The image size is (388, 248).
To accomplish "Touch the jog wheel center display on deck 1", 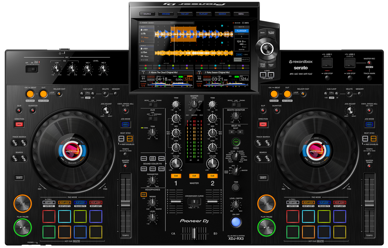I will 72,150.
